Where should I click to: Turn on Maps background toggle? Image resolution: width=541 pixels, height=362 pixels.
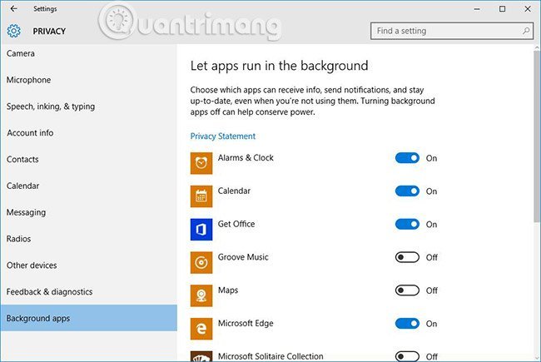(x=407, y=290)
